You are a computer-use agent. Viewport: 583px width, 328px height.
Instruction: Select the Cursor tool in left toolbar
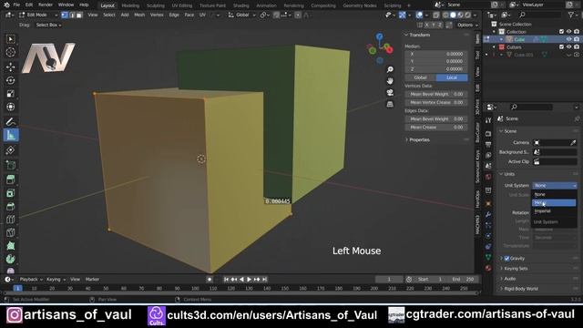pyautogui.click(x=10, y=52)
